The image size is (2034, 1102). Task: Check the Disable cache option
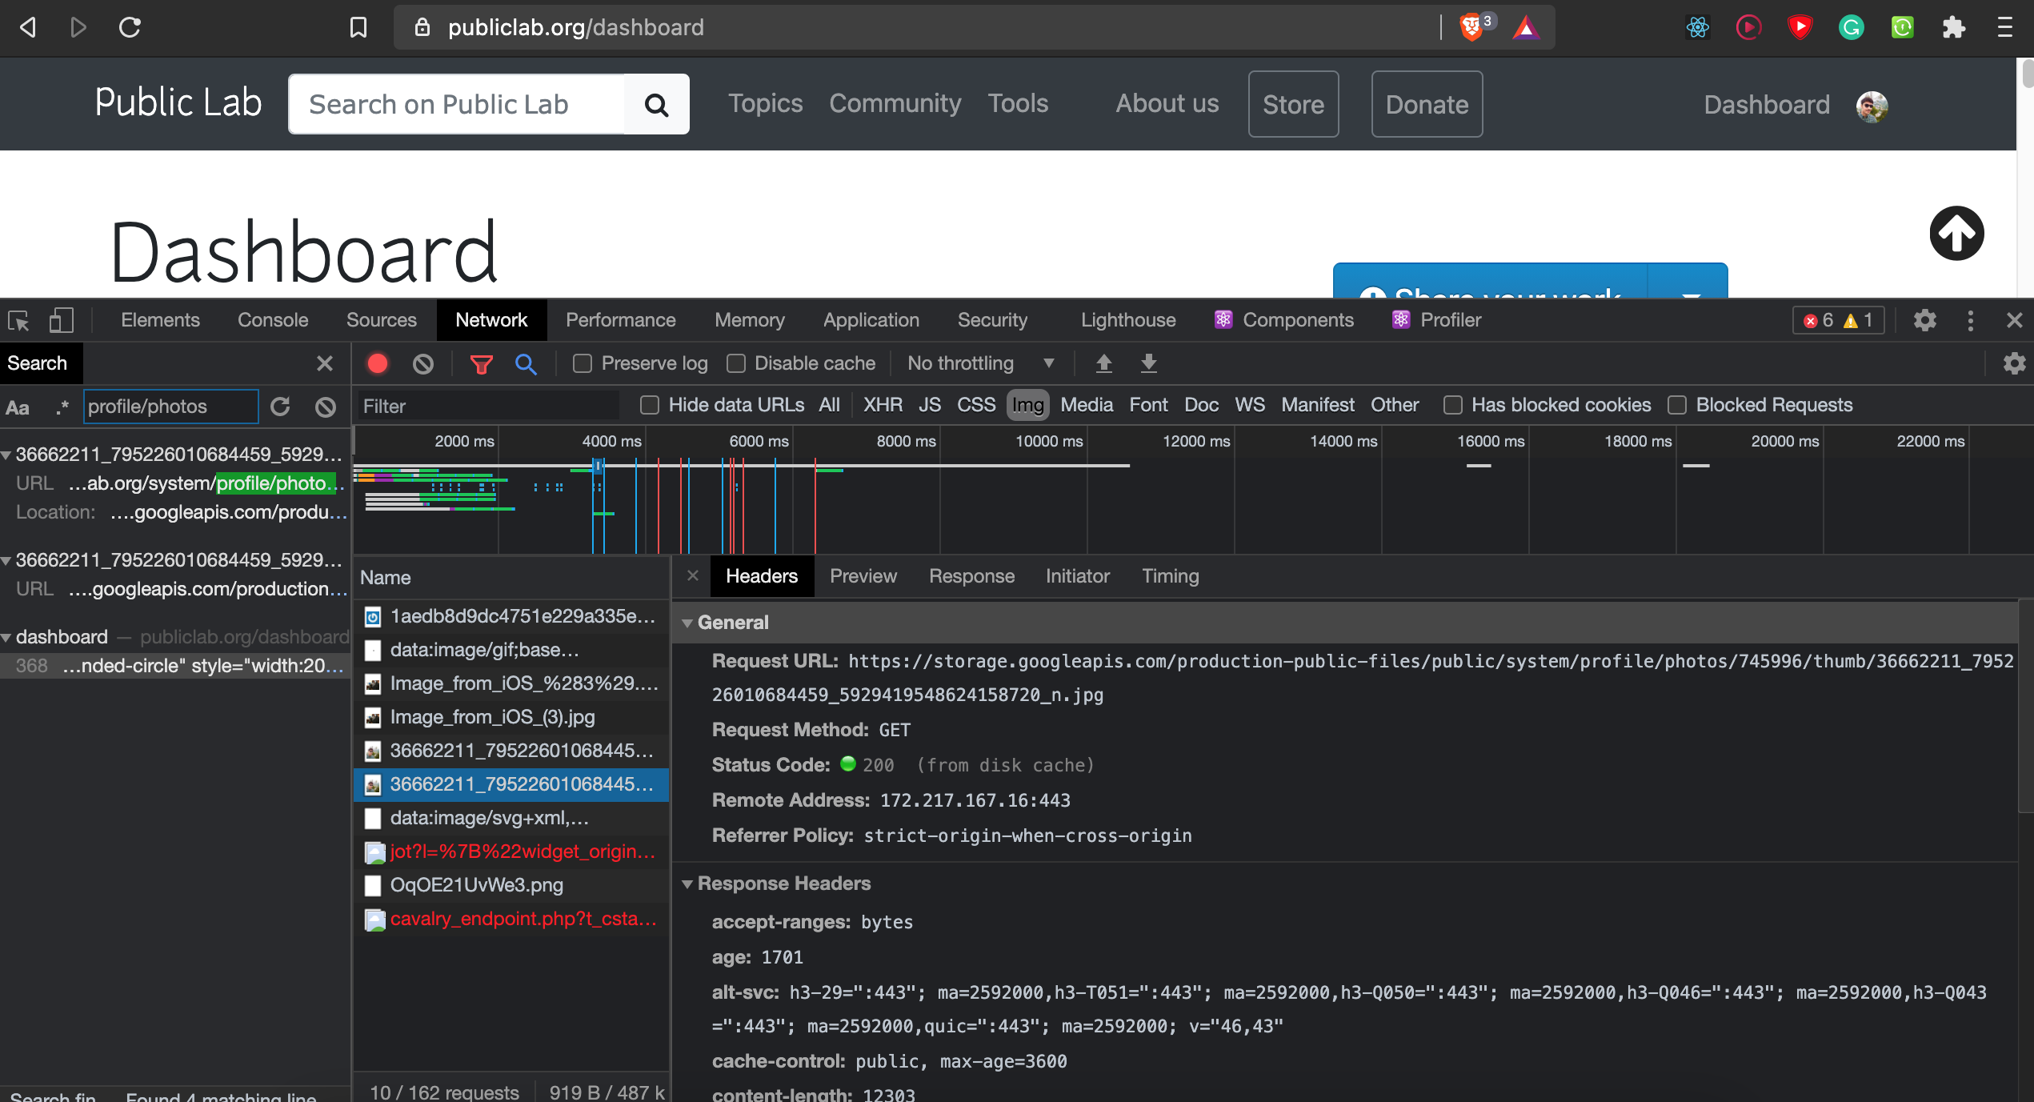pyautogui.click(x=736, y=363)
